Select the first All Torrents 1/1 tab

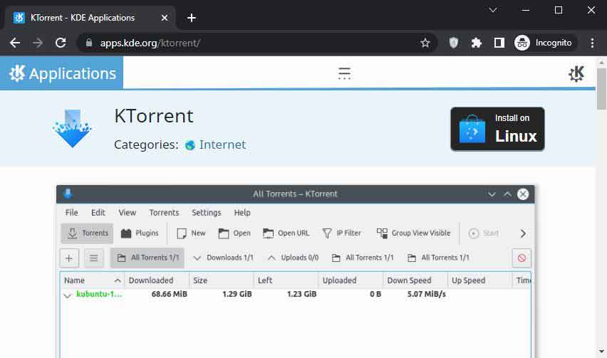(147, 258)
